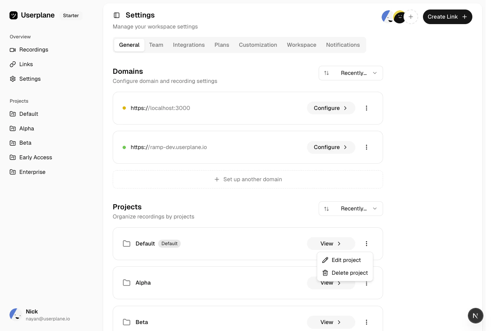Expand the Projects sort dropdown

[351, 209]
